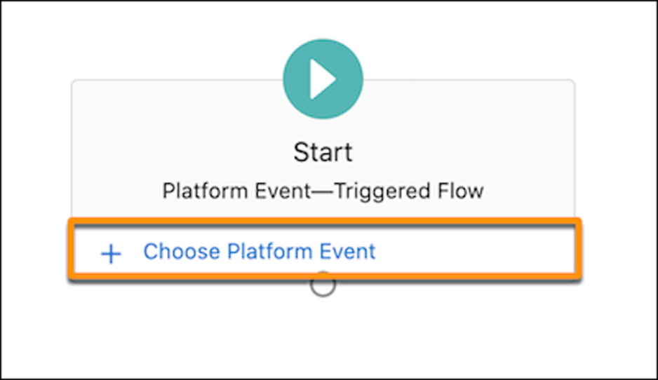This screenshot has height=380, width=658.
Task: Click the word Choose in the blue link
Action: click(x=182, y=251)
